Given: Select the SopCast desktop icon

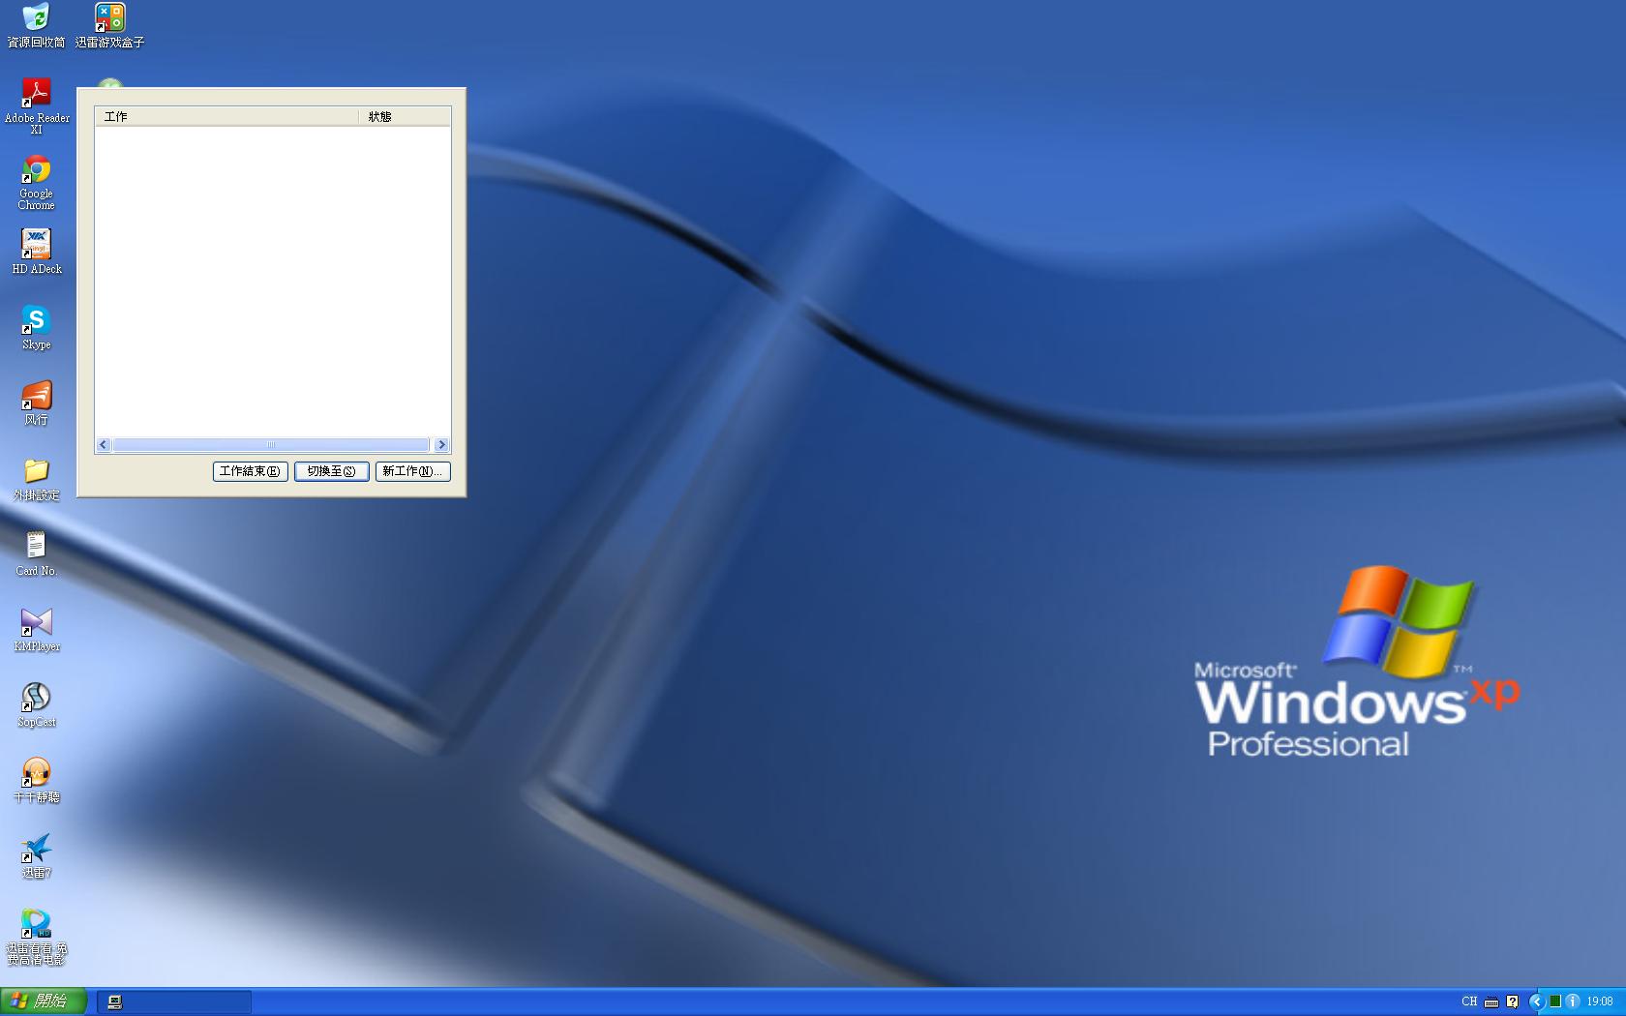Looking at the screenshot, I should [36, 698].
